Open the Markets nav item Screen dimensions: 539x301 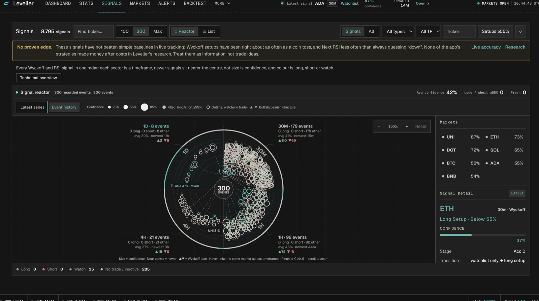[140, 3]
